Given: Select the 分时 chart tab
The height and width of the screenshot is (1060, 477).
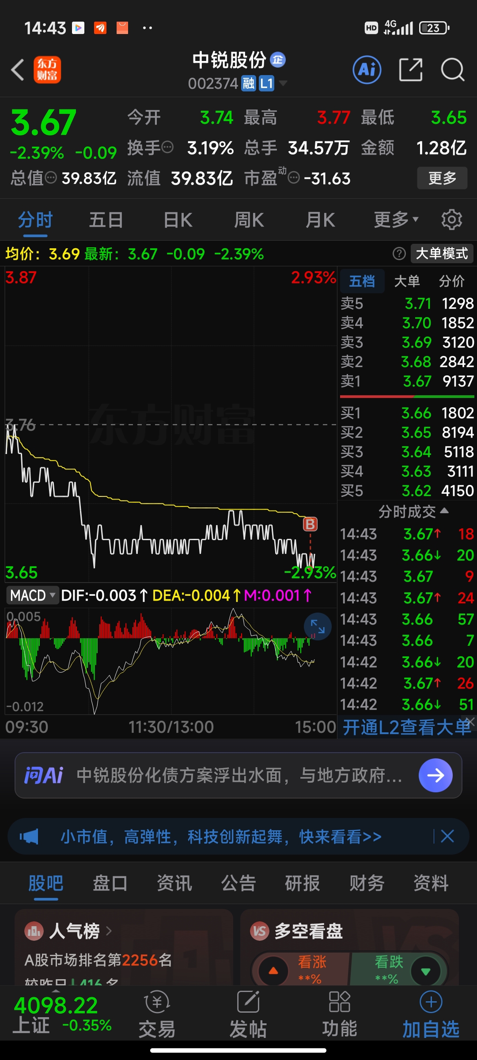Looking at the screenshot, I should point(35,220).
